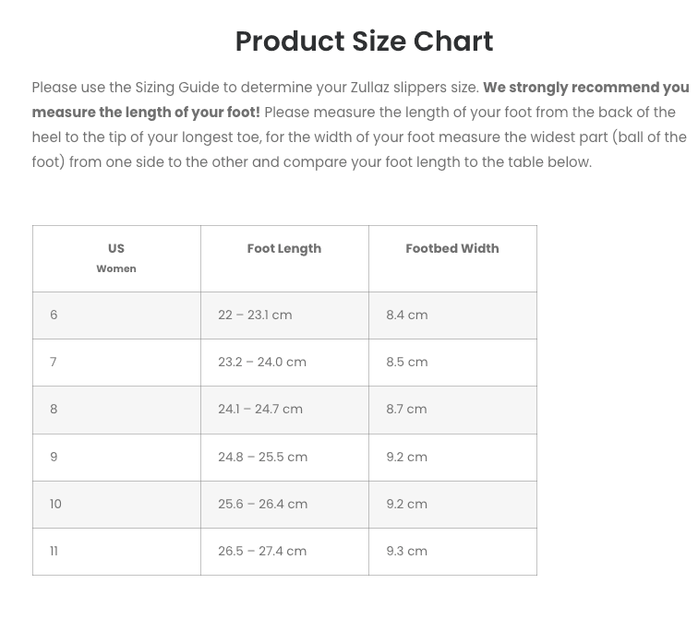Click the 25.6 – 26.4 cm foot length
This screenshot has width=698, height=619.
tap(263, 505)
